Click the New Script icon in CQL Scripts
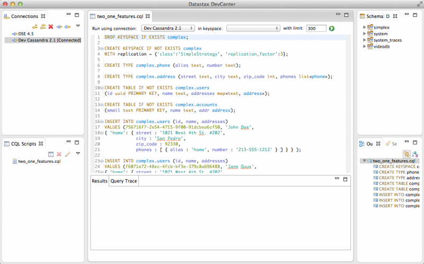 51,154
